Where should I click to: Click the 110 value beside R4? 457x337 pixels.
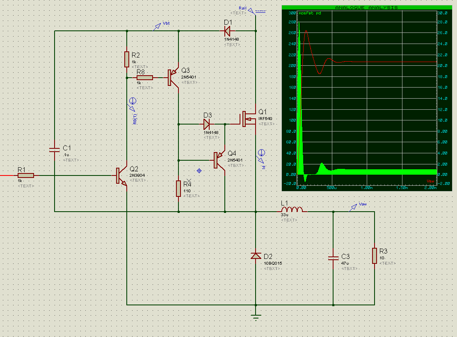click(187, 191)
